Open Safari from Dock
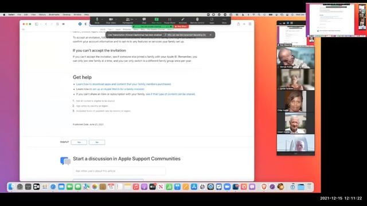Image resolution: width=367 pixels, height=206 pixels. tap(53, 187)
